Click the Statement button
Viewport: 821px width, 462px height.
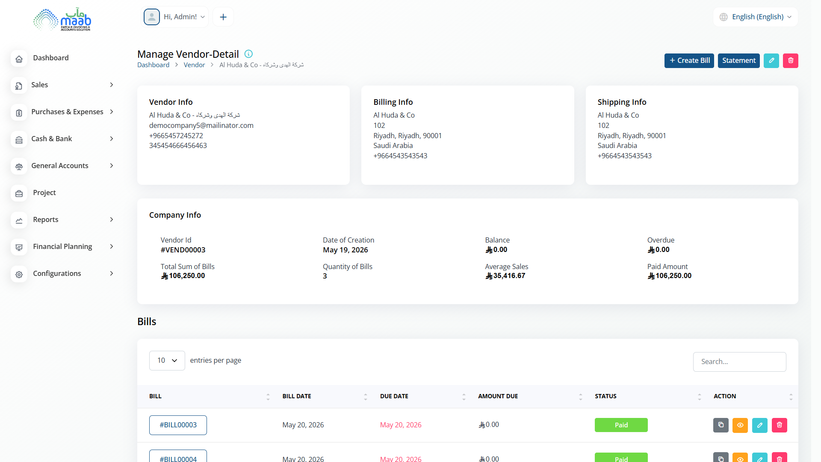click(738, 61)
